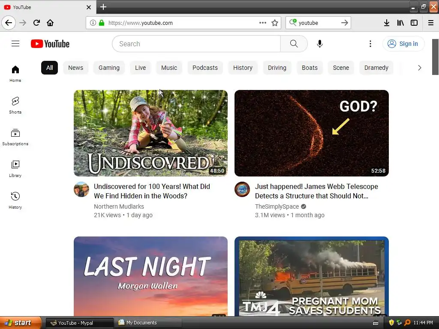Open the Windows Start button
The image size is (439, 329).
coord(20,323)
